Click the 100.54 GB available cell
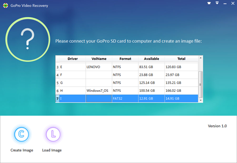The height and width of the screenshot is (163, 237). [151, 91]
